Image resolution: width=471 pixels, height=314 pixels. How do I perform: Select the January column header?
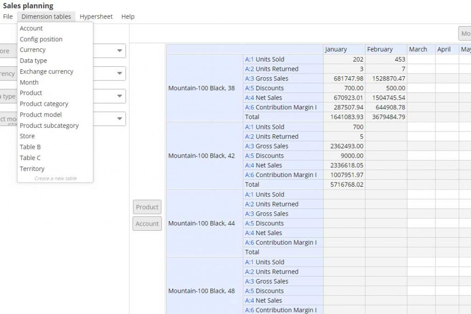344,49
